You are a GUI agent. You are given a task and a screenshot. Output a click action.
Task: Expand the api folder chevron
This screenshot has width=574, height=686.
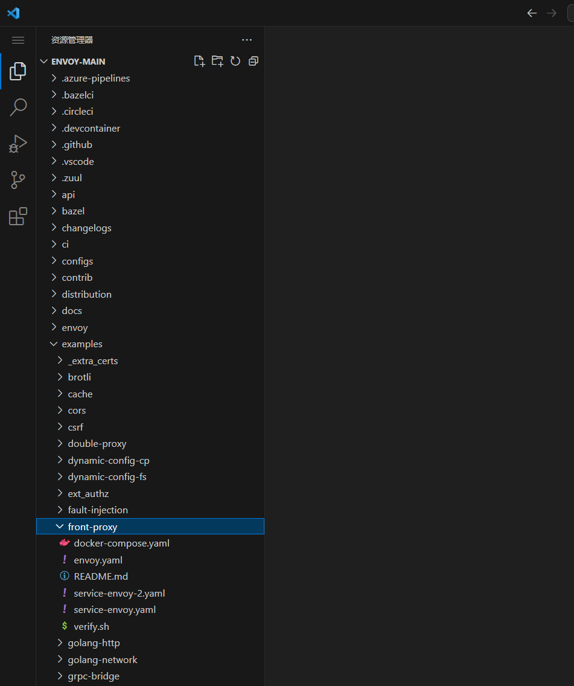pyautogui.click(x=54, y=194)
